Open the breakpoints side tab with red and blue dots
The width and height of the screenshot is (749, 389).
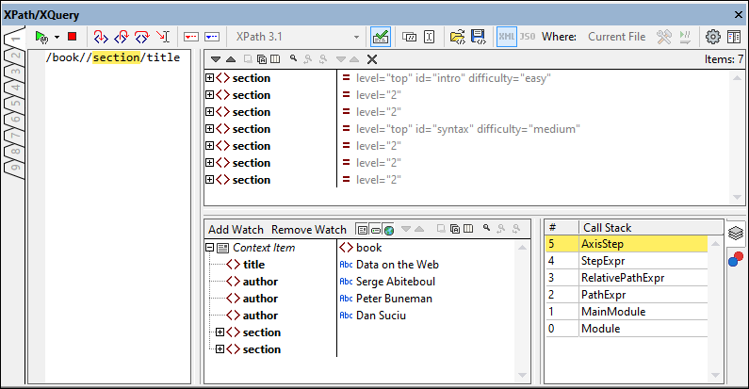[737, 258]
